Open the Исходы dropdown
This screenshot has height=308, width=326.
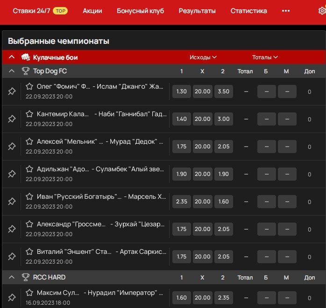point(203,57)
